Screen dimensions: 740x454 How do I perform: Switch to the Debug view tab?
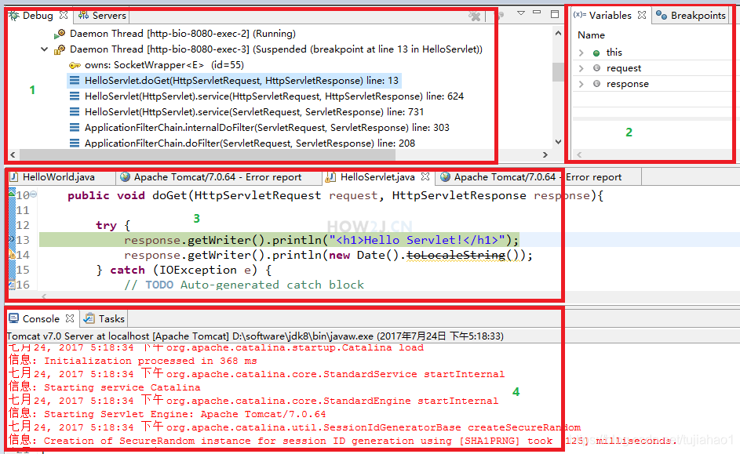point(31,16)
